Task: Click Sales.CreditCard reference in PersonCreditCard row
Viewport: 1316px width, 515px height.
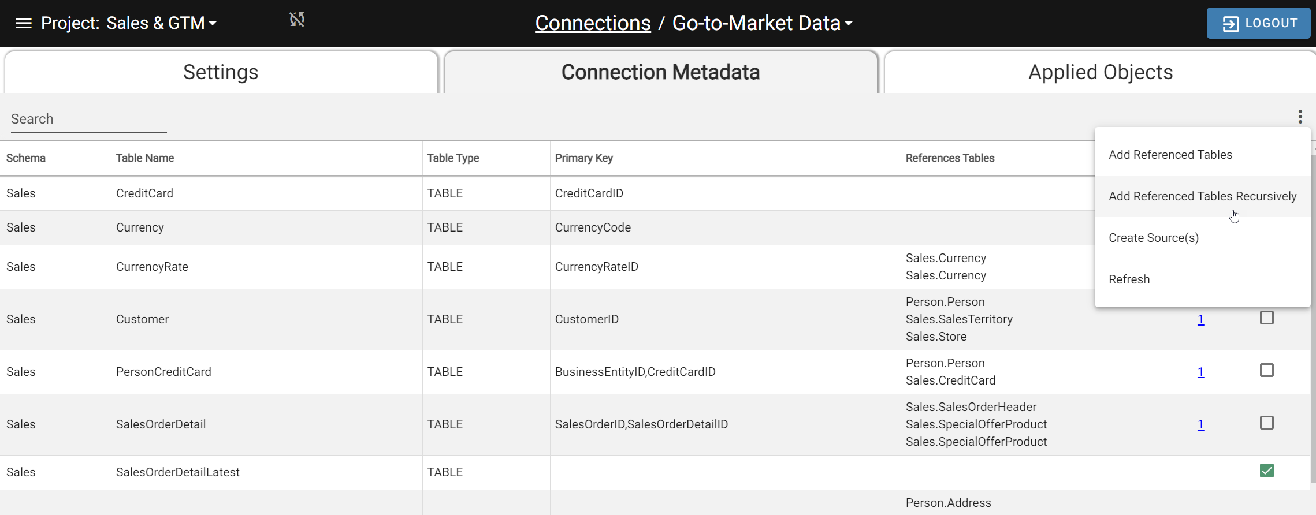Action: click(x=950, y=380)
